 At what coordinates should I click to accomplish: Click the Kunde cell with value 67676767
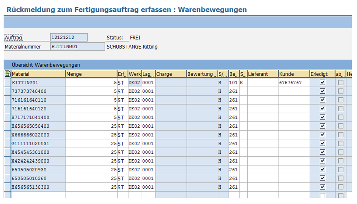294,83
